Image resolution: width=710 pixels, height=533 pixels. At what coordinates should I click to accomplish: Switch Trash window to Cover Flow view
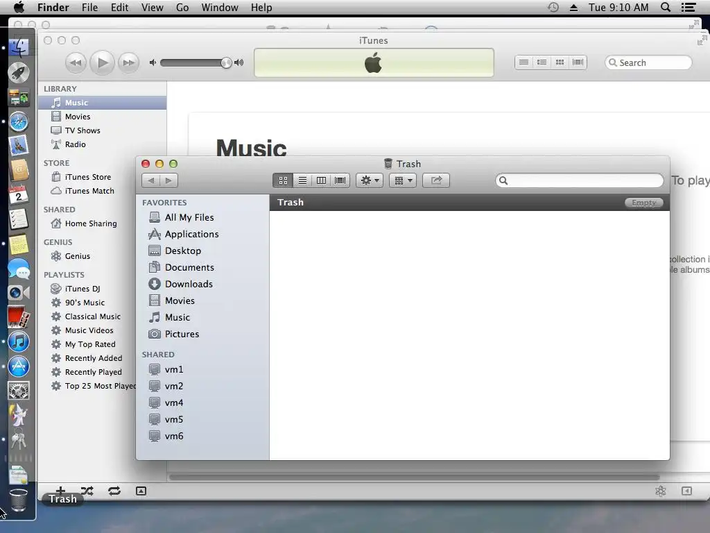point(340,180)
